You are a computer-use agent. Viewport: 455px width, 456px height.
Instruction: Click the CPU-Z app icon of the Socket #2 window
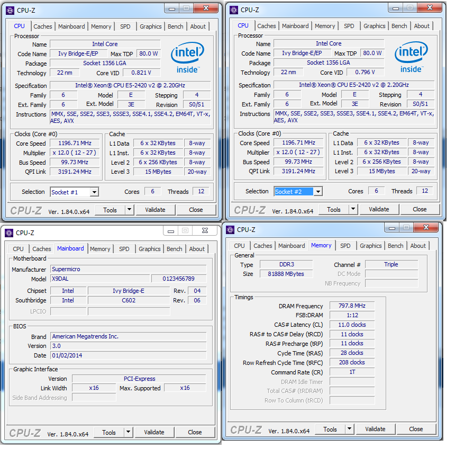[x=233, y=10]
